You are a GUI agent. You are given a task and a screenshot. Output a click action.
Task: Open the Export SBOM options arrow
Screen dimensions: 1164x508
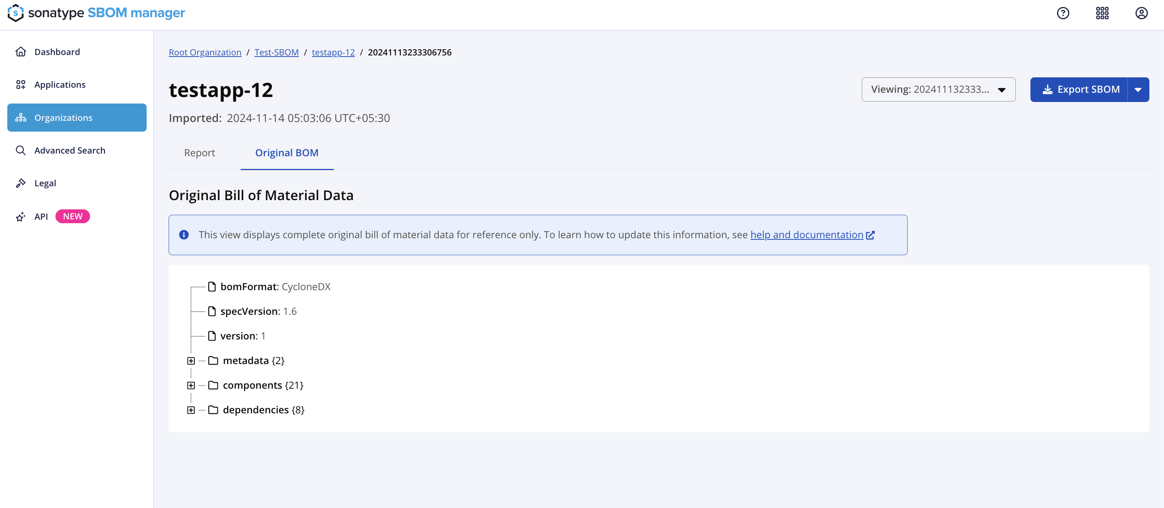click(x=1138, y=90)
